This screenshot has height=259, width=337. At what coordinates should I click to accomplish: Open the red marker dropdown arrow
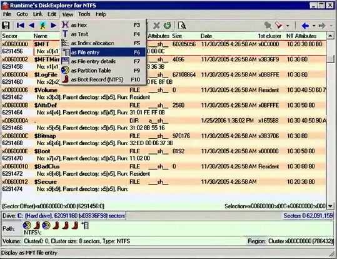288,26
